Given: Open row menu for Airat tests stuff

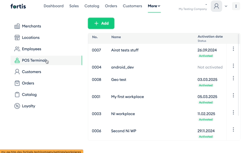Looking at the screenshot, I should 233,49.
